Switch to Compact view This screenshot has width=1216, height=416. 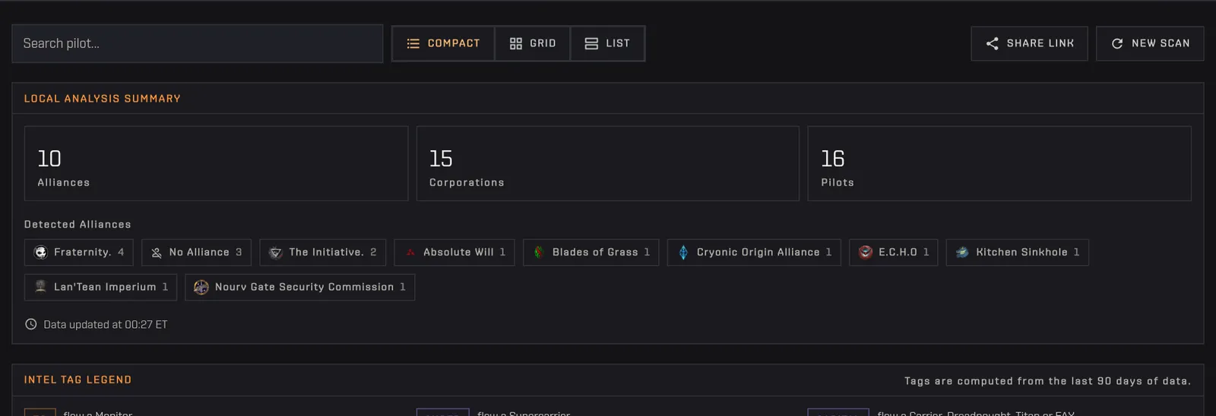tap(444, 43)
